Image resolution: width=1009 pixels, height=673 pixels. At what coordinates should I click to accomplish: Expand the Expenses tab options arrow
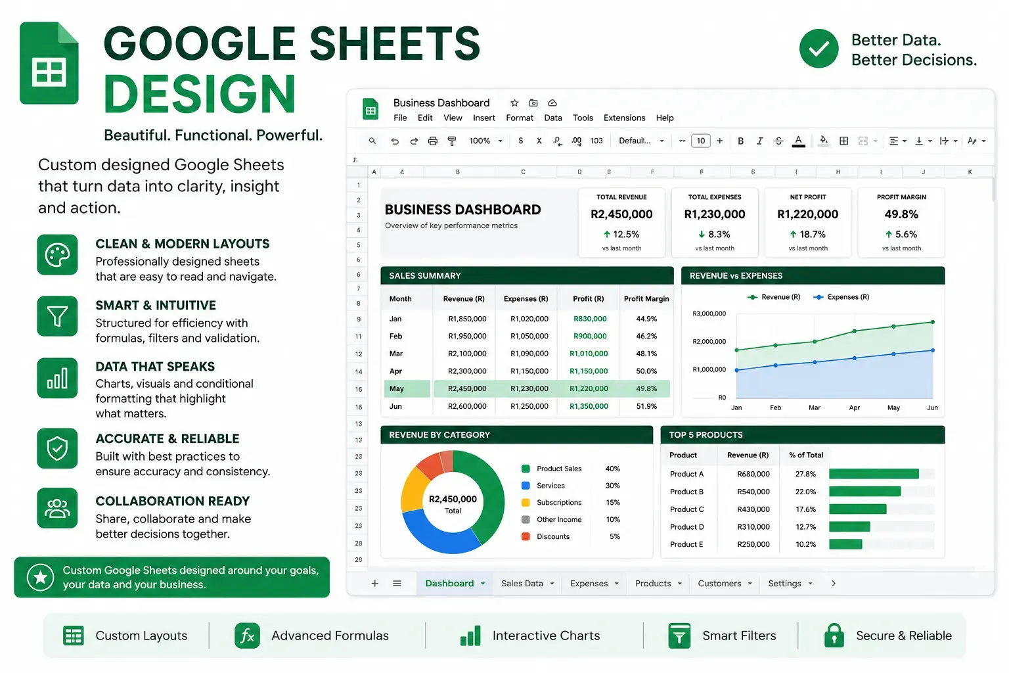(x=616, y=584)
